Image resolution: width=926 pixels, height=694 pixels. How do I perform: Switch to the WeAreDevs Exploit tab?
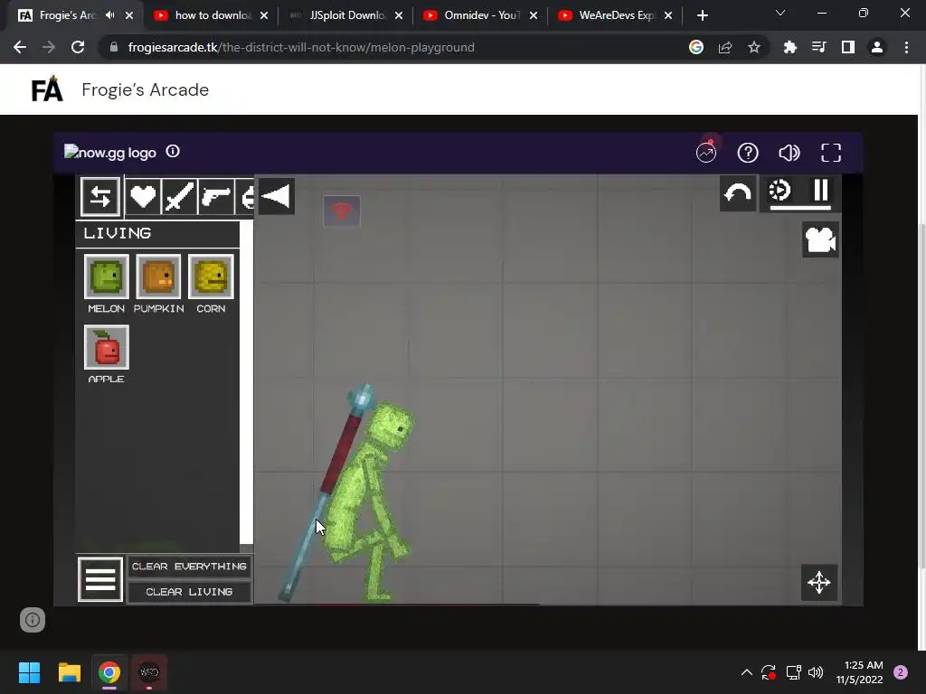click(610, 15)
